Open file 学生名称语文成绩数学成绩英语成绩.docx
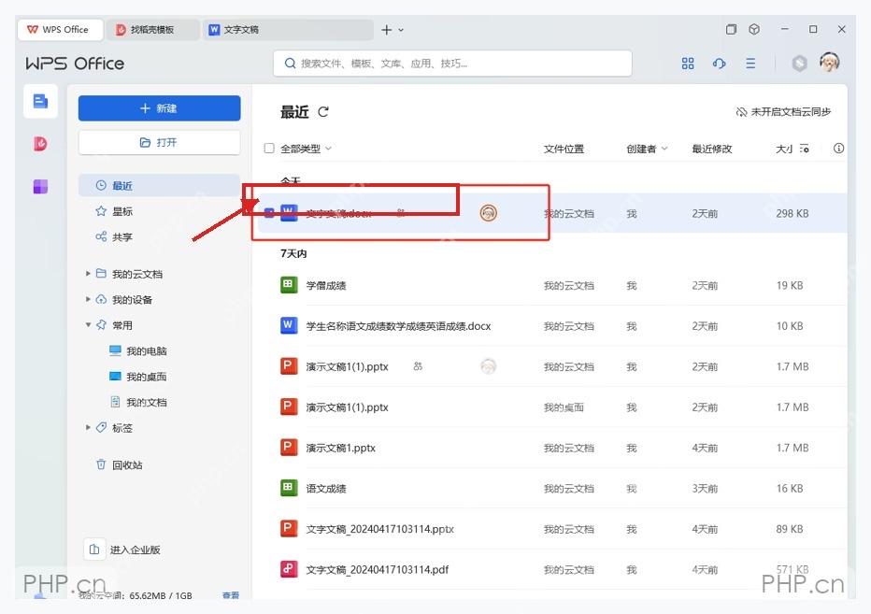Screen dimensions: 871x614 coord(398,326)
